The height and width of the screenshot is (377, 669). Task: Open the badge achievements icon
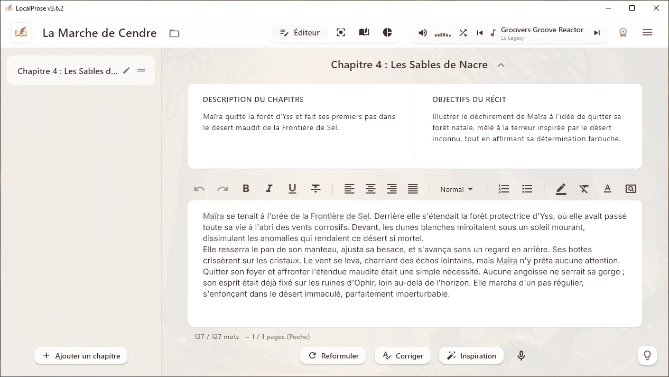[x=623, y=33]
